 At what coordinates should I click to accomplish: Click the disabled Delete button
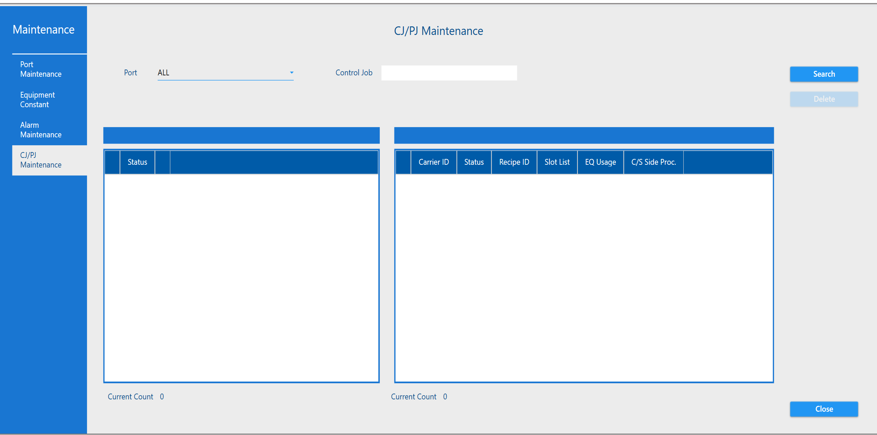pos(824,99)
